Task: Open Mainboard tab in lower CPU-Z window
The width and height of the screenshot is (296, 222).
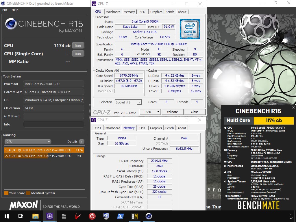Action: coord(113,128)
